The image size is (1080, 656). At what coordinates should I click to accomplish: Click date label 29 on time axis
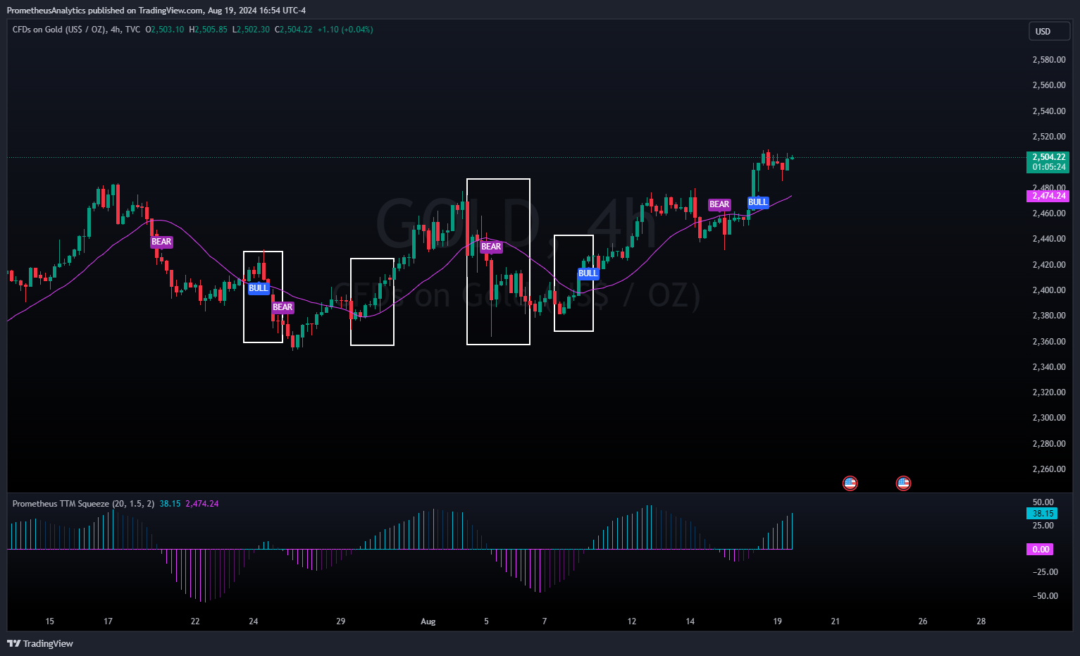341,621
